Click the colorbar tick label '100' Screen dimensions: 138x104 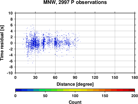coord(75,96)
